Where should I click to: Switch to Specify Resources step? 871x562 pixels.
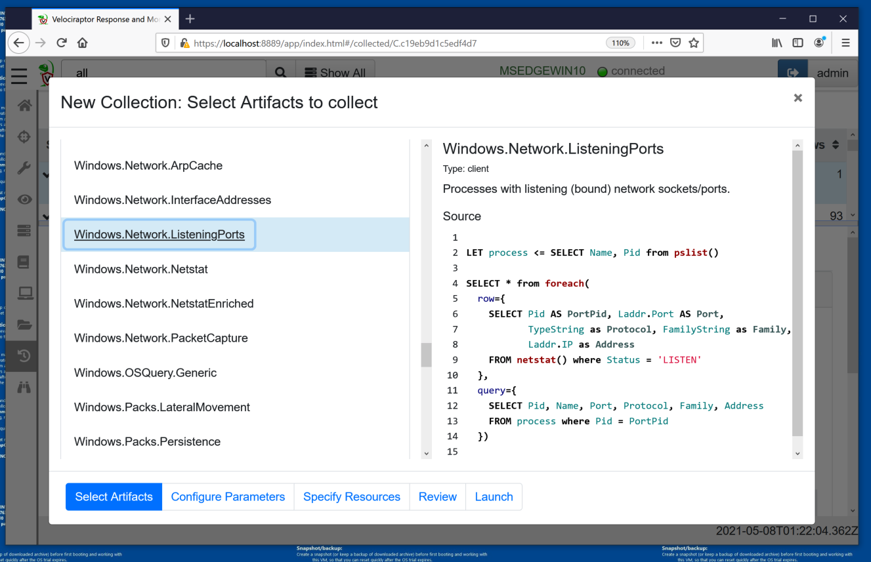coord(352,497)
